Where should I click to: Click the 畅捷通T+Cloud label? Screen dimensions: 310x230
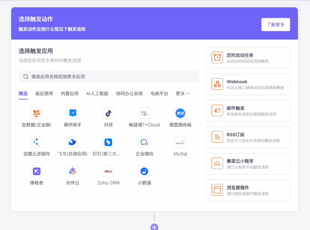pos(144,125)
